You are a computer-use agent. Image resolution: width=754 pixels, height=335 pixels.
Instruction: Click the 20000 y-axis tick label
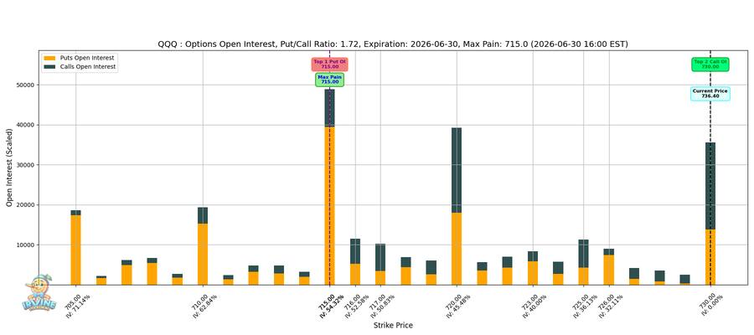click(27, 204)
